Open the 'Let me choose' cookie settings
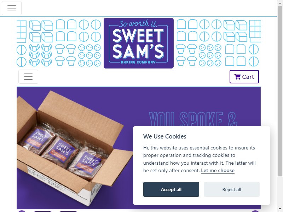The image size is (283, 212). tap(218, 170)
